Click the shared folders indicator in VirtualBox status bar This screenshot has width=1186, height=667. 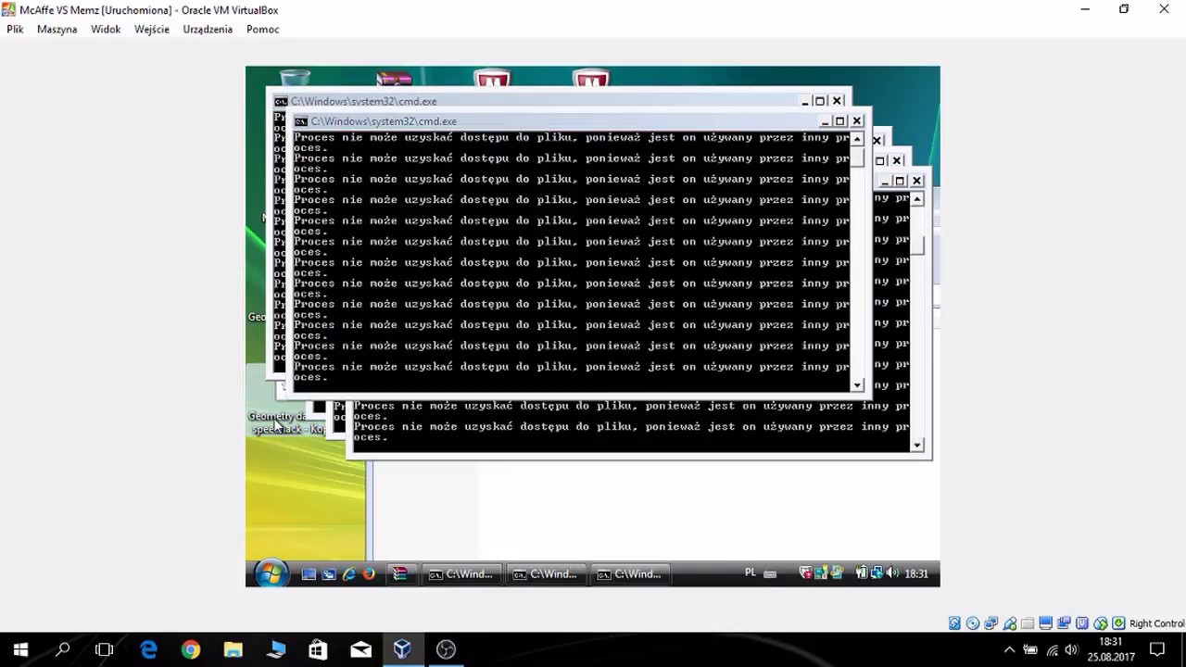[1028, 623]
